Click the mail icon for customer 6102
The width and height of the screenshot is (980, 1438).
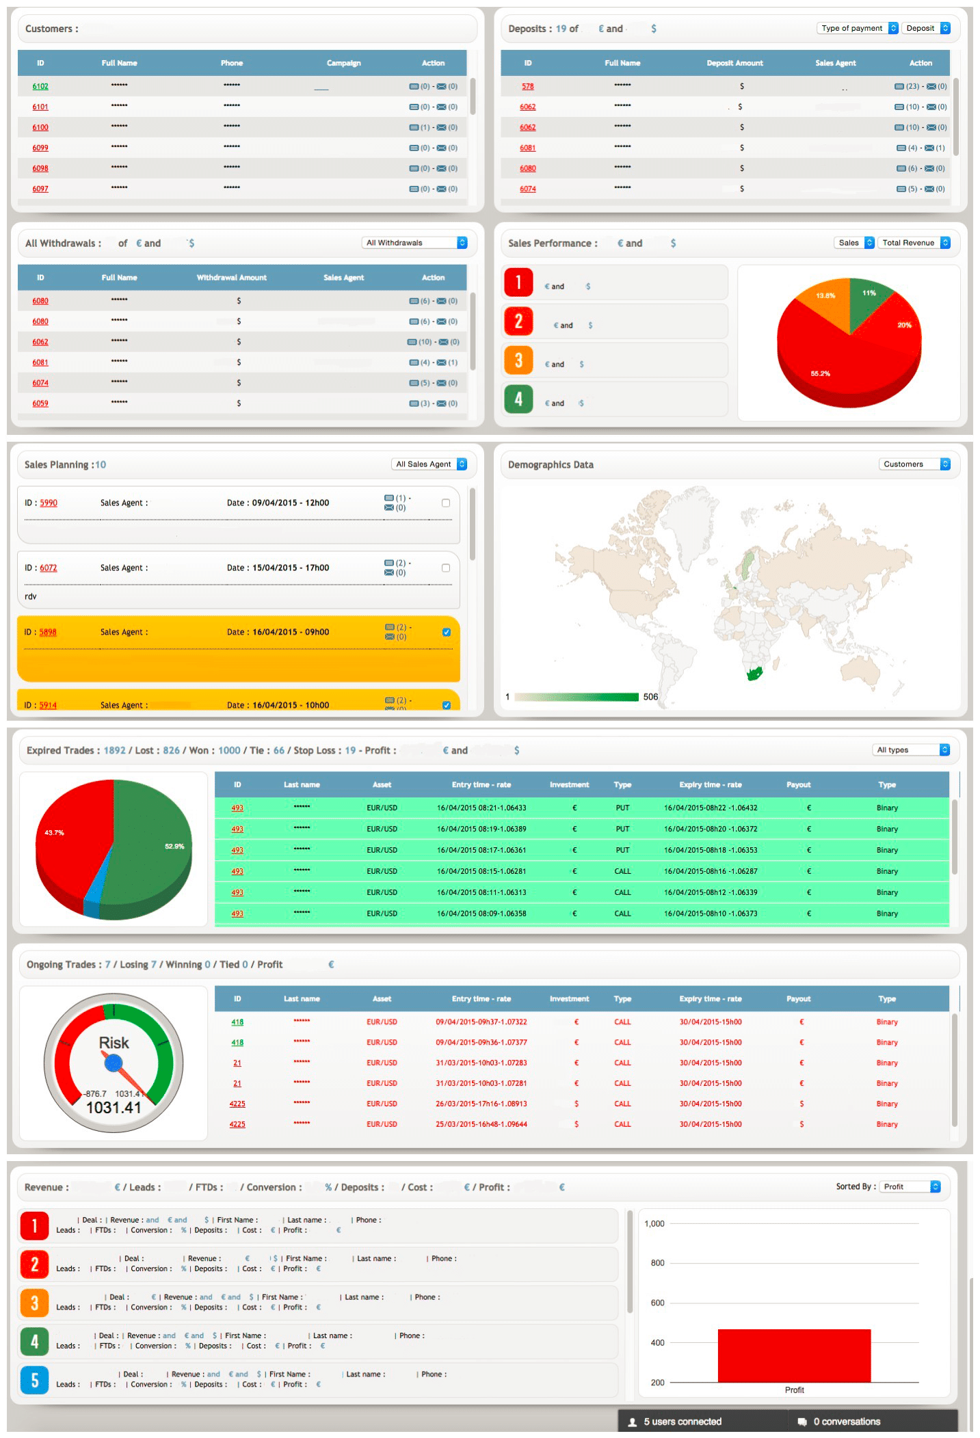pyautogui.click(x=441, y=87)
